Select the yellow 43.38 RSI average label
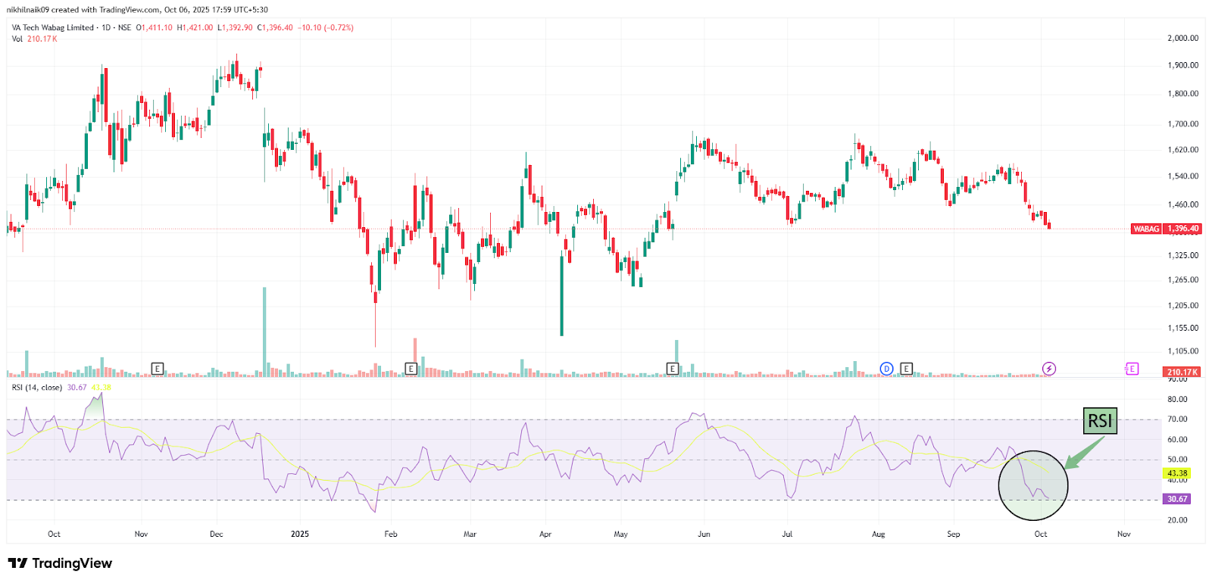 1177,473
